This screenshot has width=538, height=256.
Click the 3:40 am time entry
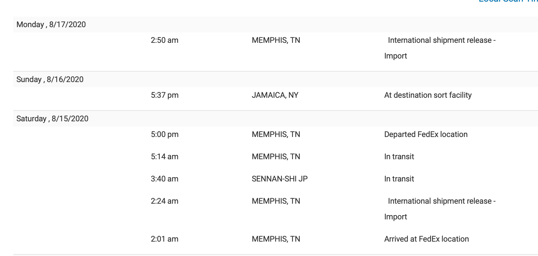pos(165,179)
